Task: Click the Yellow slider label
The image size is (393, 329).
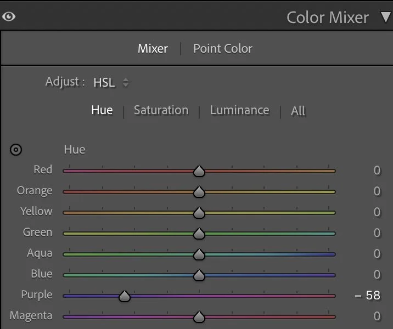Action: coord(36,211)
